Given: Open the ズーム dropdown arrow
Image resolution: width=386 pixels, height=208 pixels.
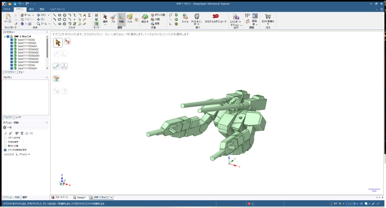Looking at the screenshot, I should (49, 24).
